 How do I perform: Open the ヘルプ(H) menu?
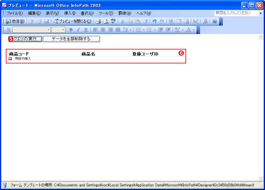point(144,13)
